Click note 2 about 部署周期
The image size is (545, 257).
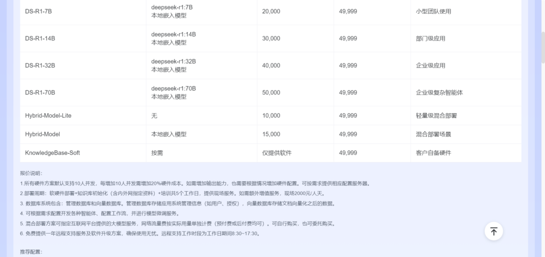coord(172,193)
